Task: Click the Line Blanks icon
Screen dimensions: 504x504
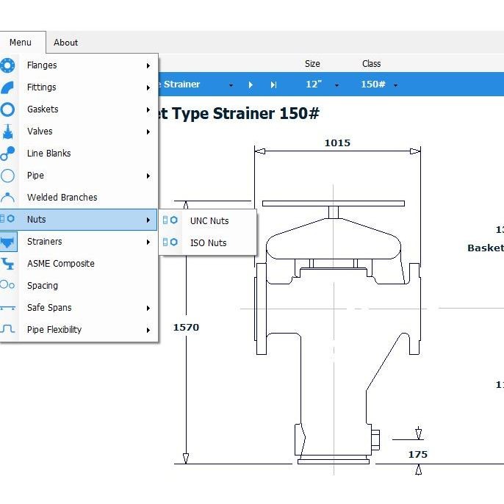Action: 7,154
